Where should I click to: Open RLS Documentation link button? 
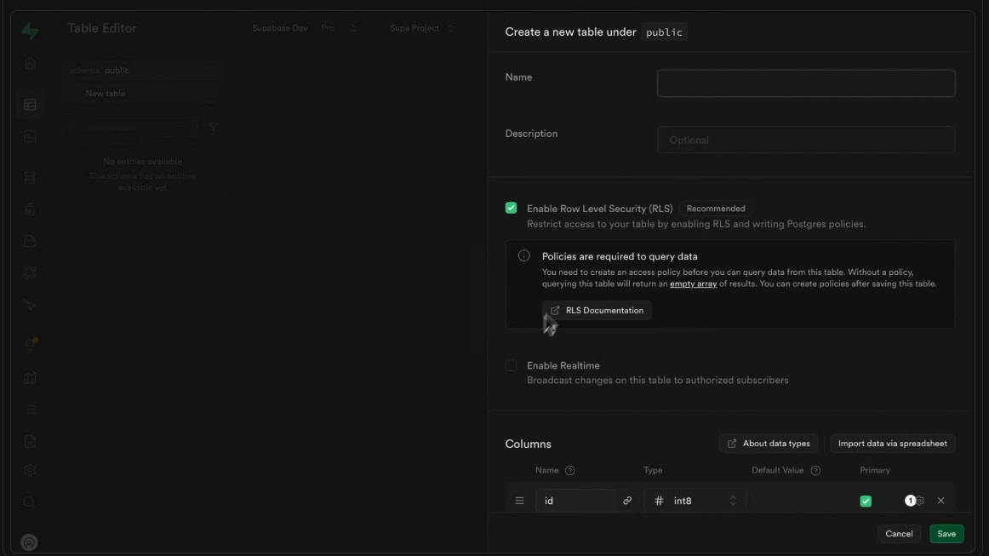click(x=597, y=311)
